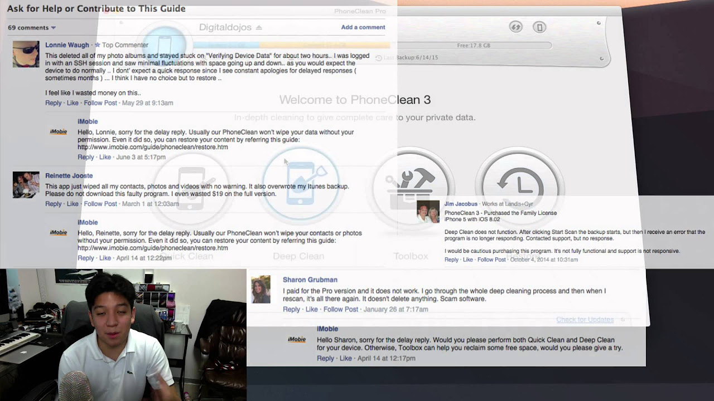Like Sharon Grubman's comment
Viewport: 714px width, 401px height.
pyautogui.click(x=311, y=309)
